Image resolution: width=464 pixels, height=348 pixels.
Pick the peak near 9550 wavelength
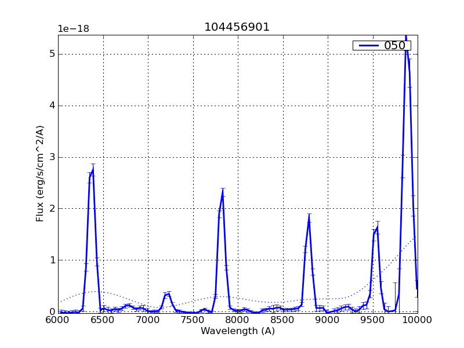tap(378, 227)
